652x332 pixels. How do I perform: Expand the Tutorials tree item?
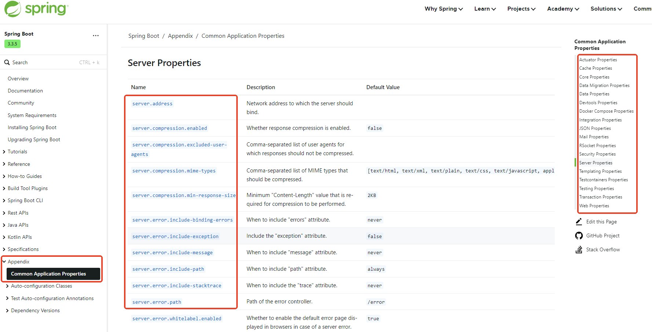point(4,152)
